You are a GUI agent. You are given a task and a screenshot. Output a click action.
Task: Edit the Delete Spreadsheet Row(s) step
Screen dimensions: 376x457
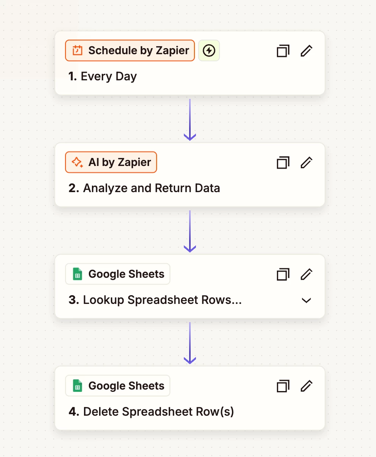tap(306, 386)
